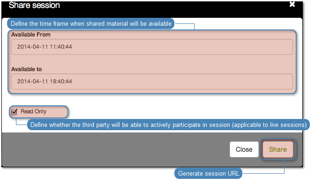
Task: Select the Read Only label text
Action: coord(34,111)
